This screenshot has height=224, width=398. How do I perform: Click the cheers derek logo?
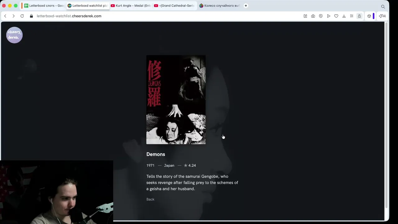tap(14, 35)
